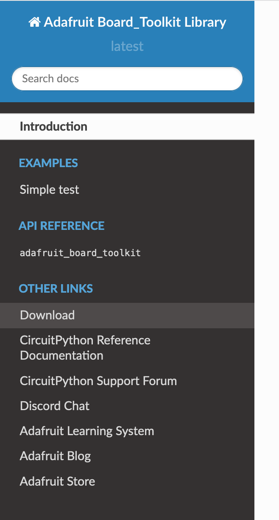Visit the CircuitPython Support Forum
The width and height of the screenshot is (279, 520).
(x=98, y=380)
